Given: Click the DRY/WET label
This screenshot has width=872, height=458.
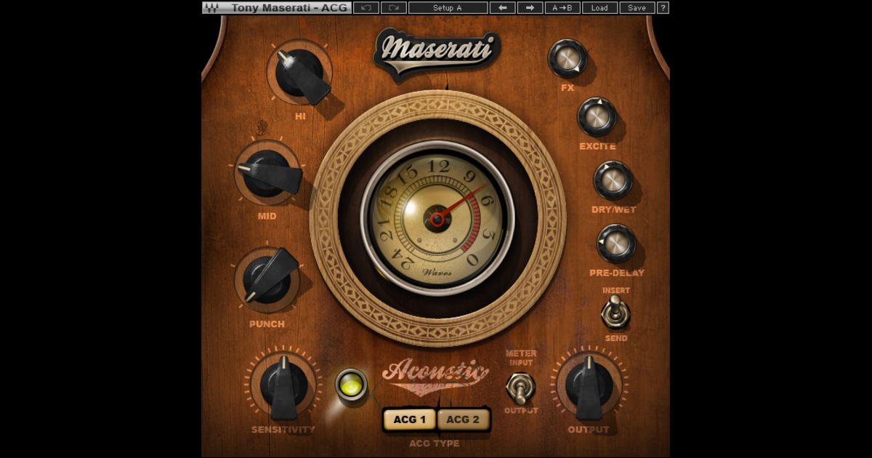Looking at the screenshot, I should pos(614,210).
